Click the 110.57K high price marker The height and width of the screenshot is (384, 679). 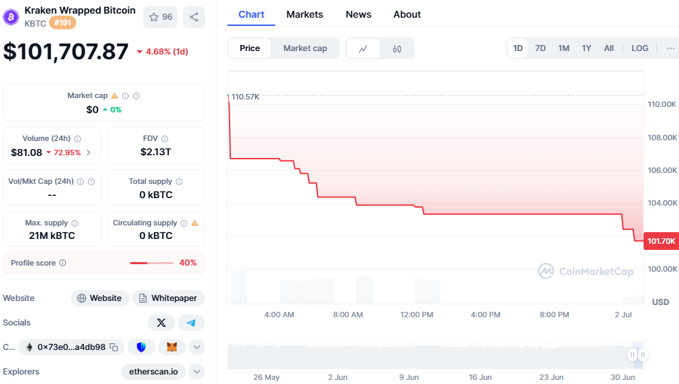pyautogui.click(x=245, y=97)
